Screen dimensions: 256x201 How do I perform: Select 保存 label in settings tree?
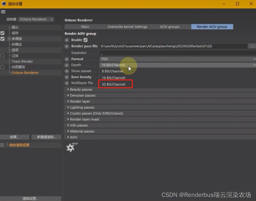15,33
